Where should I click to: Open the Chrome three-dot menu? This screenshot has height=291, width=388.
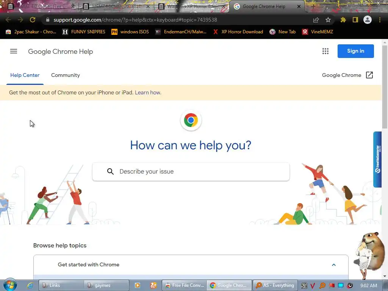pos(380,20)
